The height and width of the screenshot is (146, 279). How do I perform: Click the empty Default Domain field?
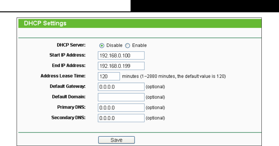coord(121,97)
